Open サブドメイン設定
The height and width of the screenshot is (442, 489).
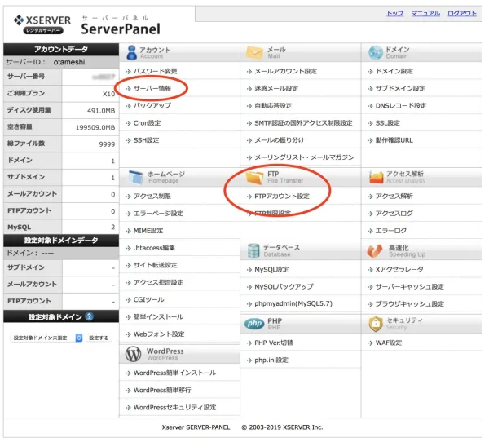point(400,88)
